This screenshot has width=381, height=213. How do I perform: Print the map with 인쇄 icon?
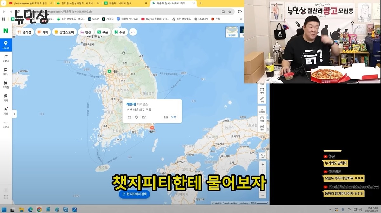(x=262, y=118)
